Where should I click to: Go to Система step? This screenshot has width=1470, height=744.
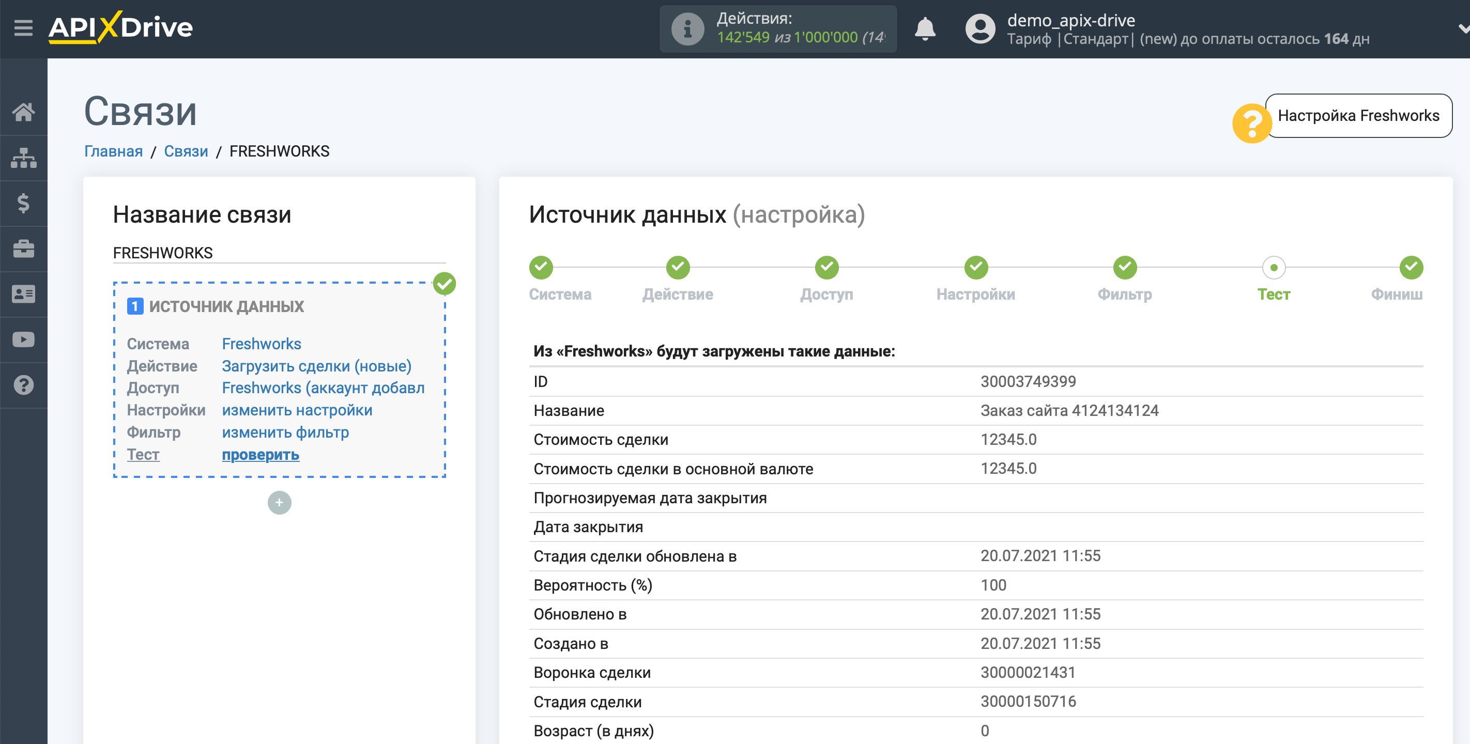[x=560, y=295]
